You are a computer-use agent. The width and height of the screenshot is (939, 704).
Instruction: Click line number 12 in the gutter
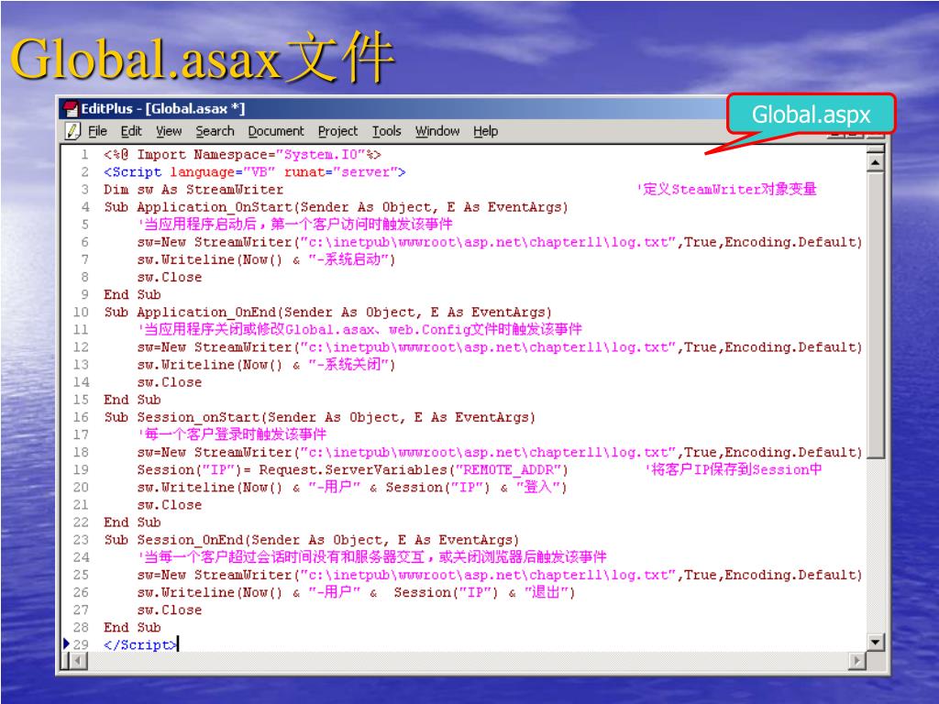tap(81, 347)
